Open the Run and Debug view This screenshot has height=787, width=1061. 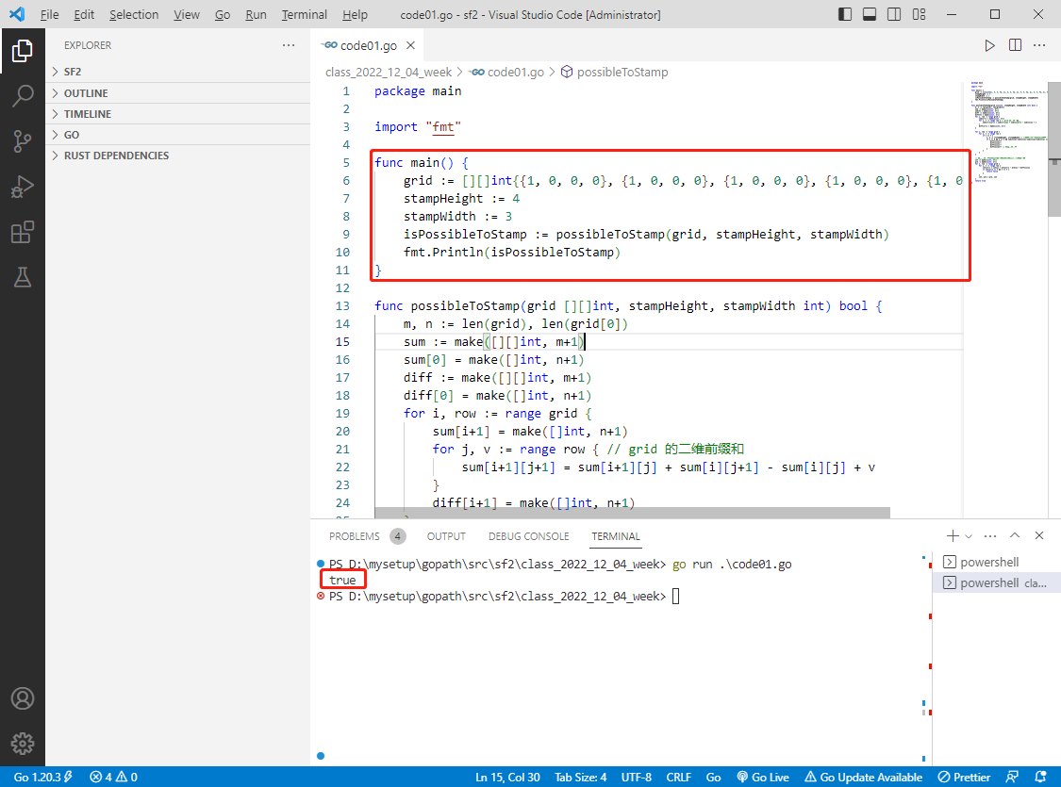[23, 186]
